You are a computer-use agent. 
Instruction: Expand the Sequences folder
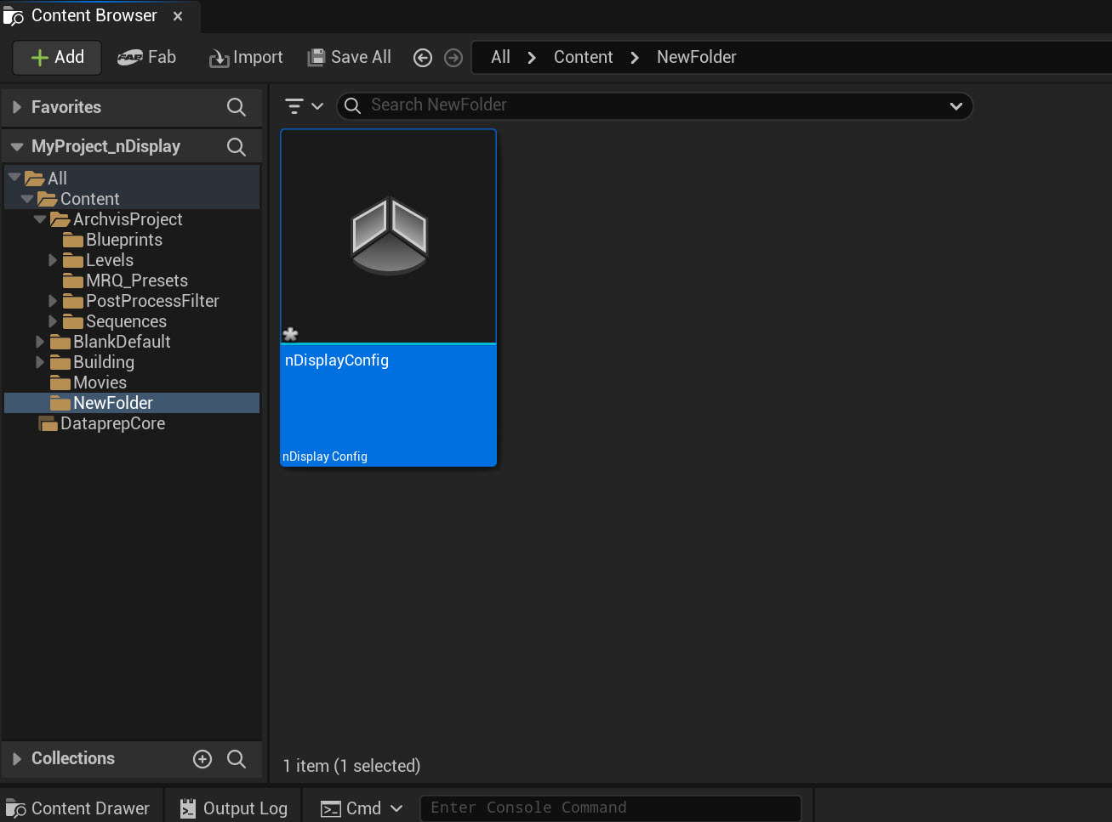[53, 321]
